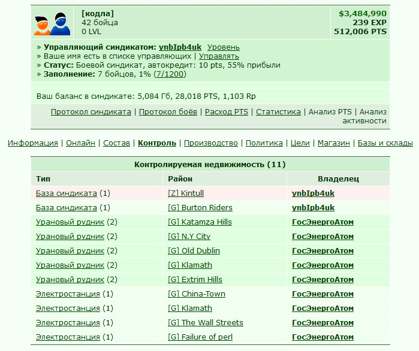Screen dimensions: 419x351
Task: Open [G] Klamath in Урановый рудник row
Action: pos(190,265)
